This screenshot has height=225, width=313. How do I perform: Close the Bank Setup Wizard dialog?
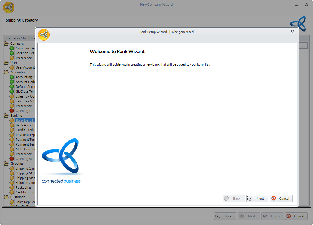point(292,31)
